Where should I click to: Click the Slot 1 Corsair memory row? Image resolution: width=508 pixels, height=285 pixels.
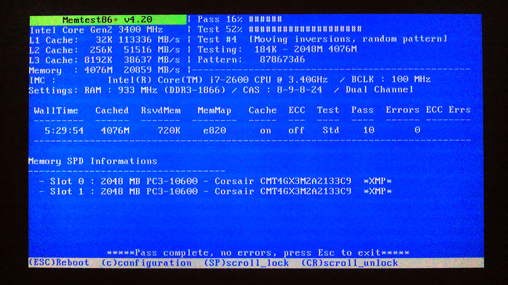(x=216, y=191)
